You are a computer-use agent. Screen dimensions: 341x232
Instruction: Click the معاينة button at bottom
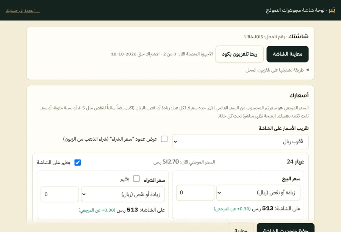click(x=241, y=228)
